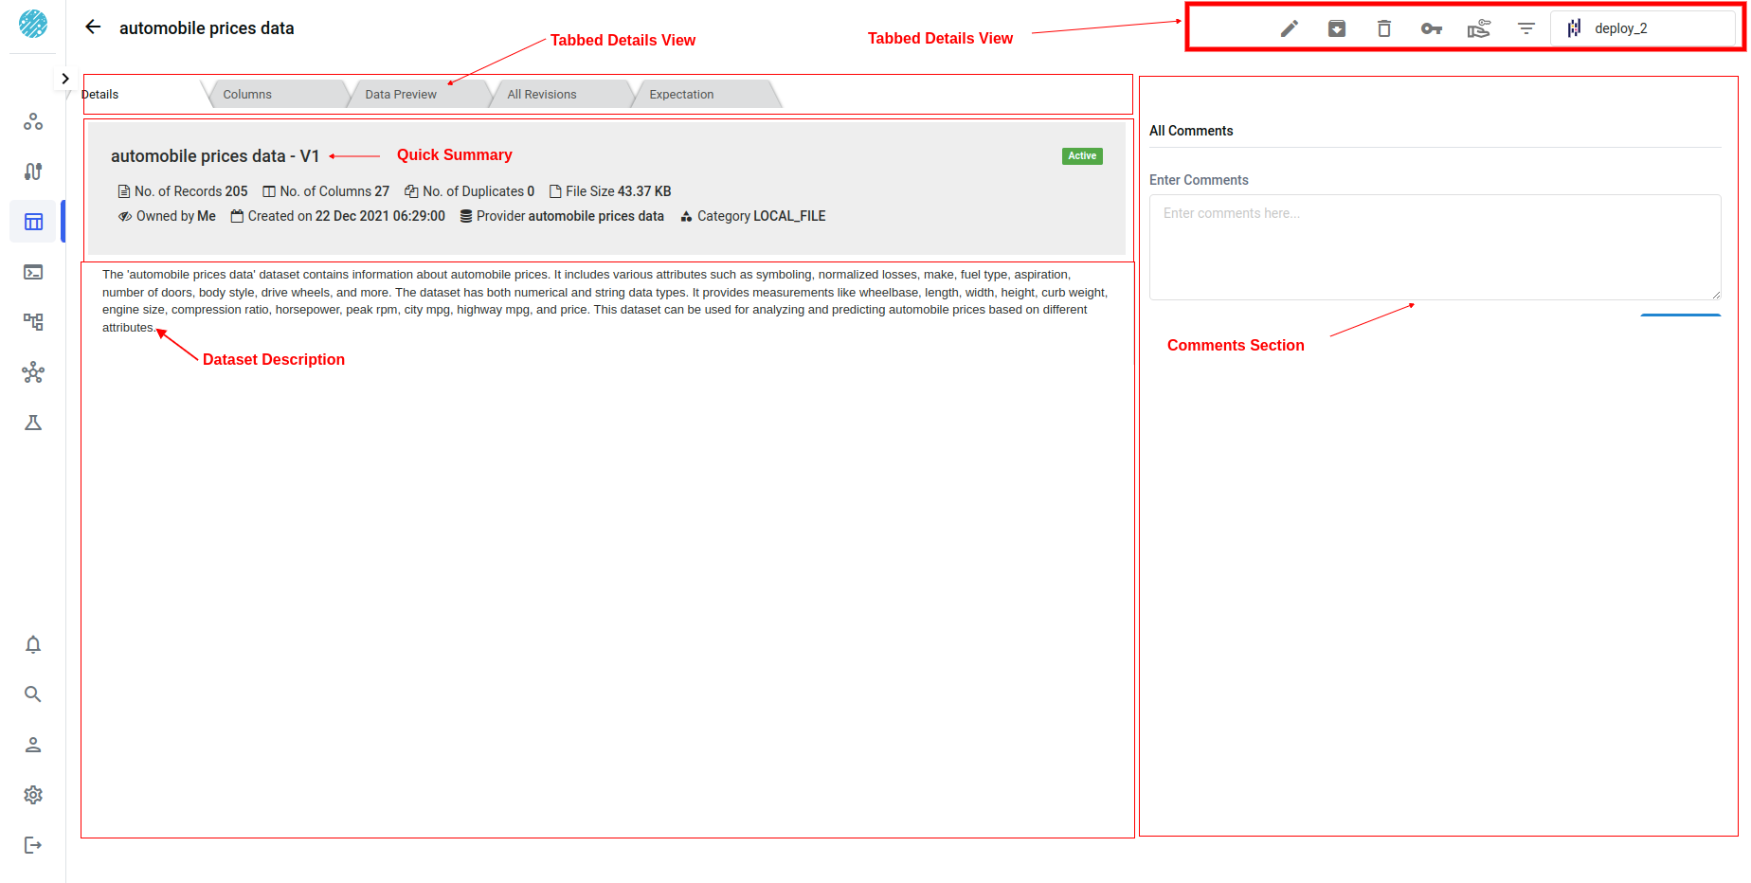This screenshot has height=883, width=1751.
Task: Select the Edit (pencil) icon in toolbar
Action: [1290, 28]
